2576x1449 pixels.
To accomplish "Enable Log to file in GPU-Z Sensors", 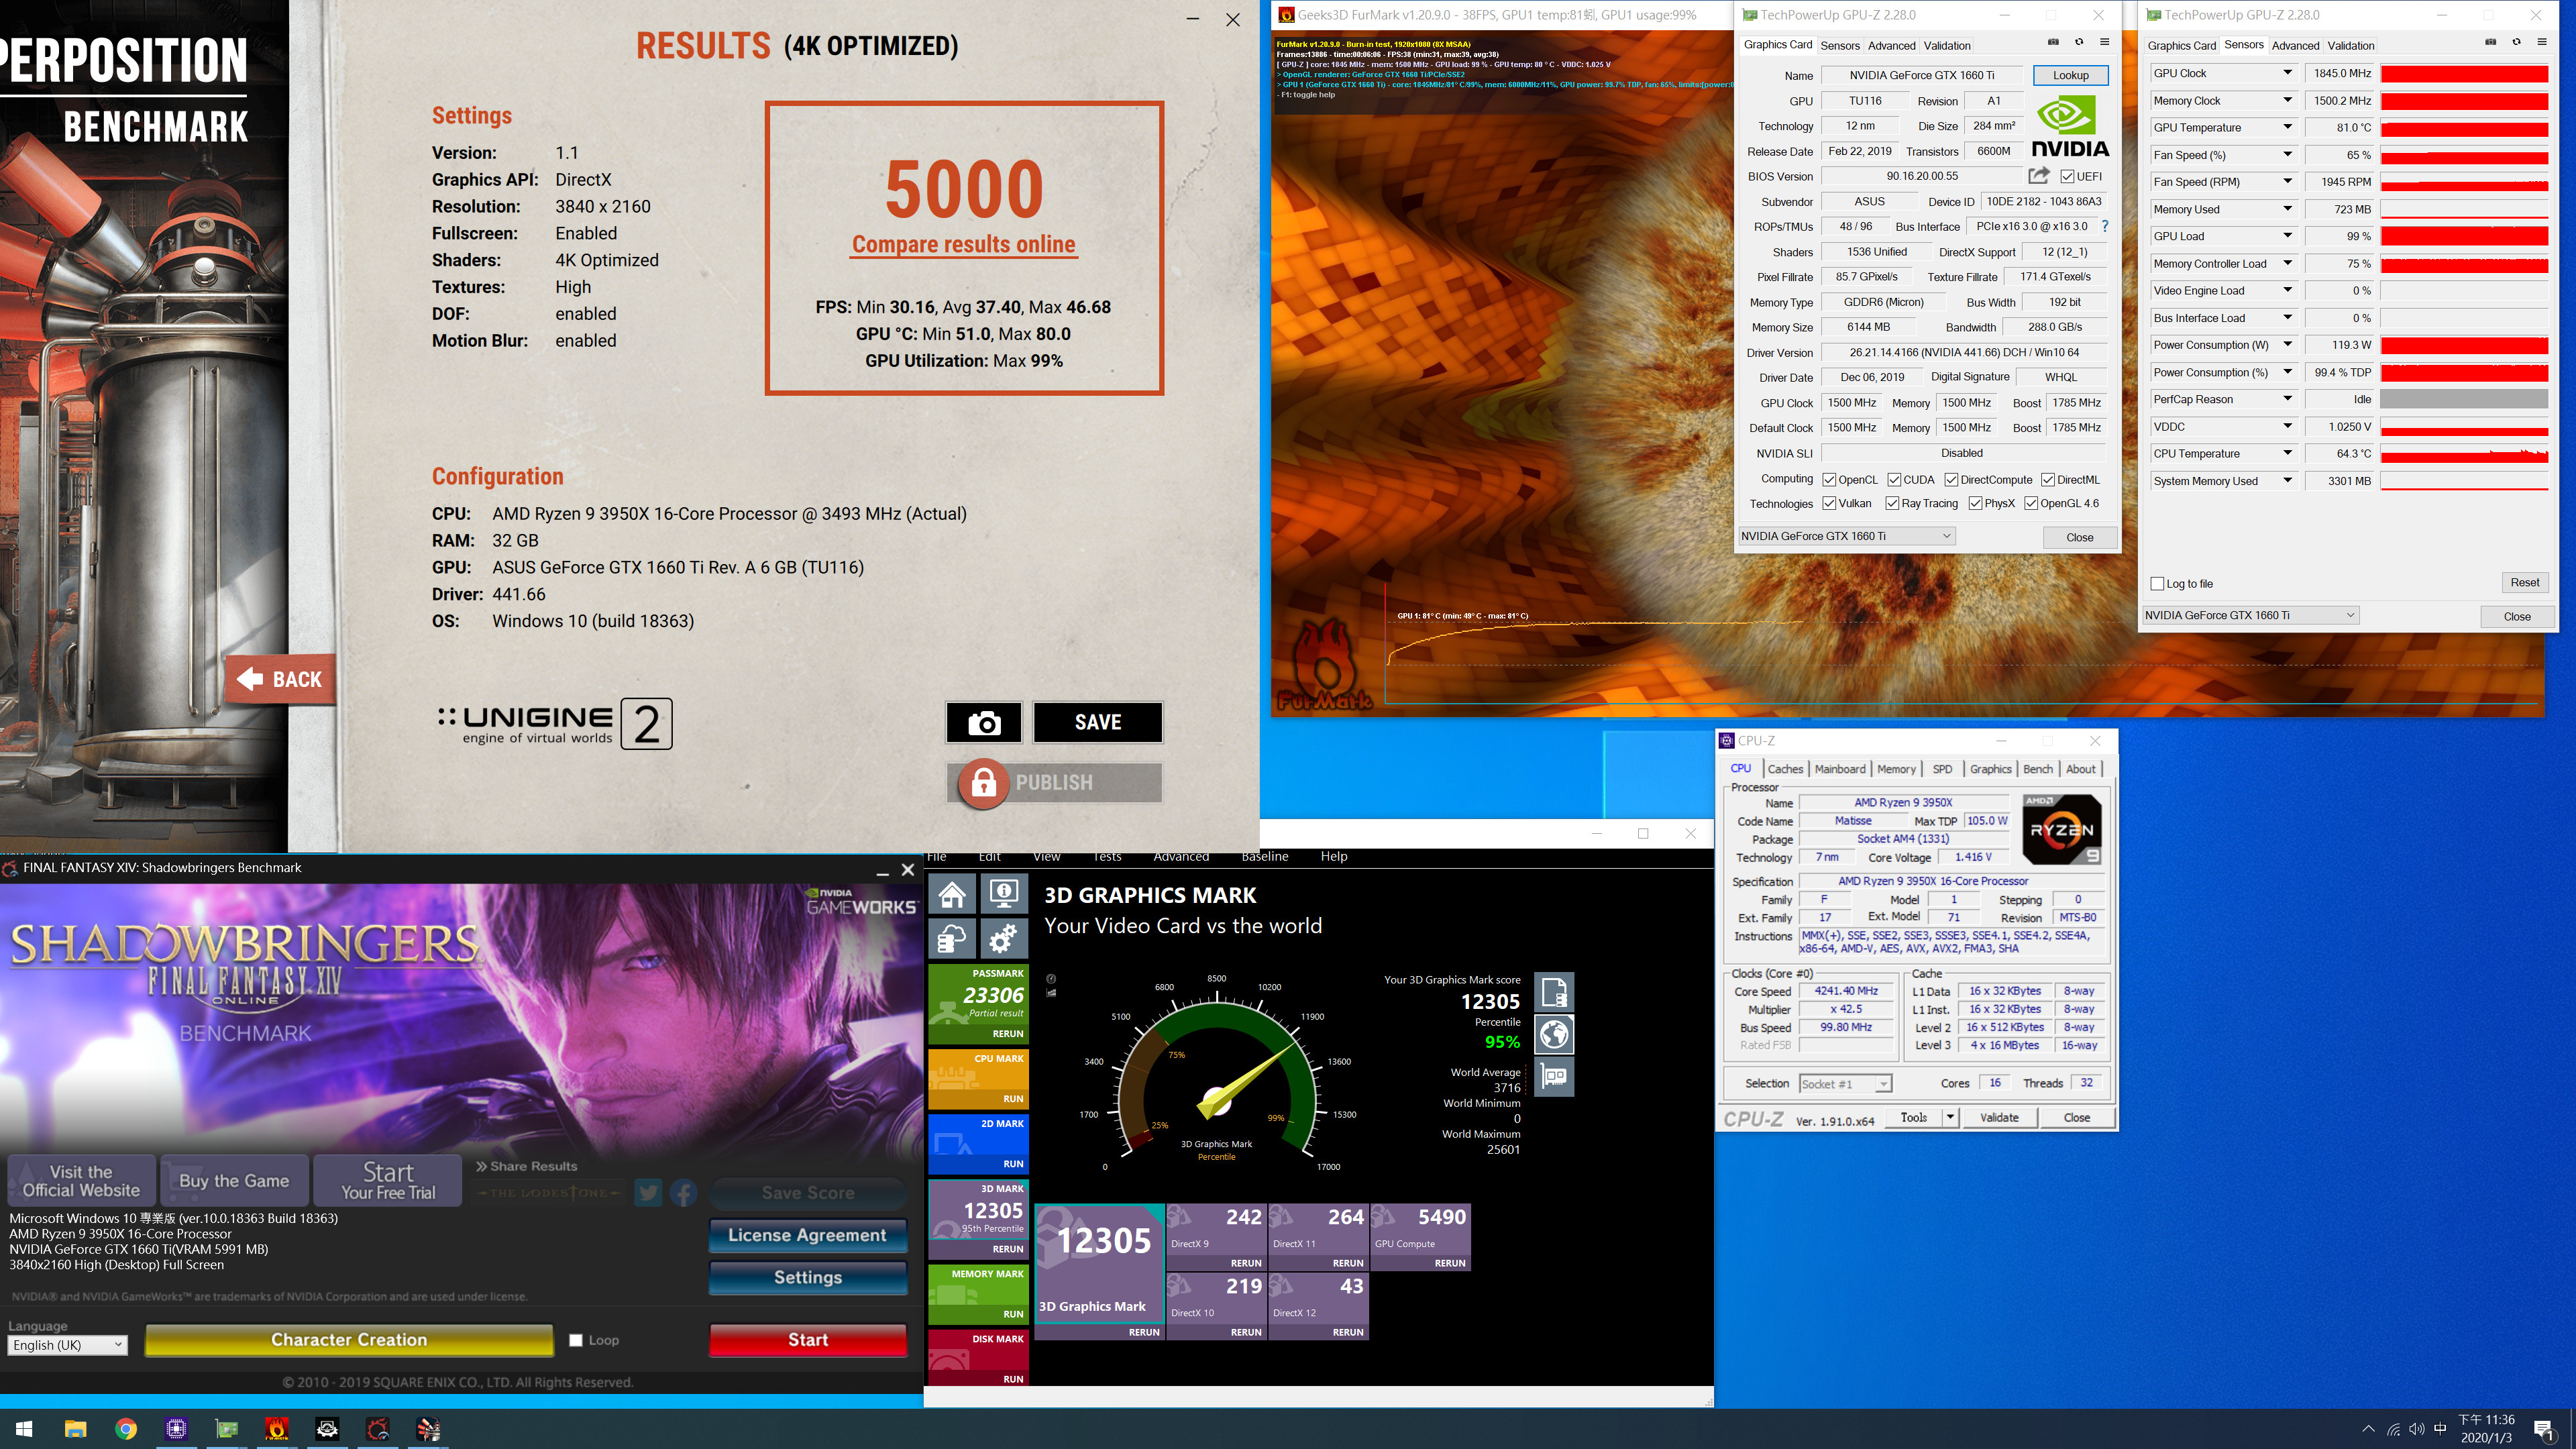I will coord(2157,584).
